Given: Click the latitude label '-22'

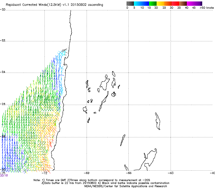Looking at the screenshot, I should 3,40.
